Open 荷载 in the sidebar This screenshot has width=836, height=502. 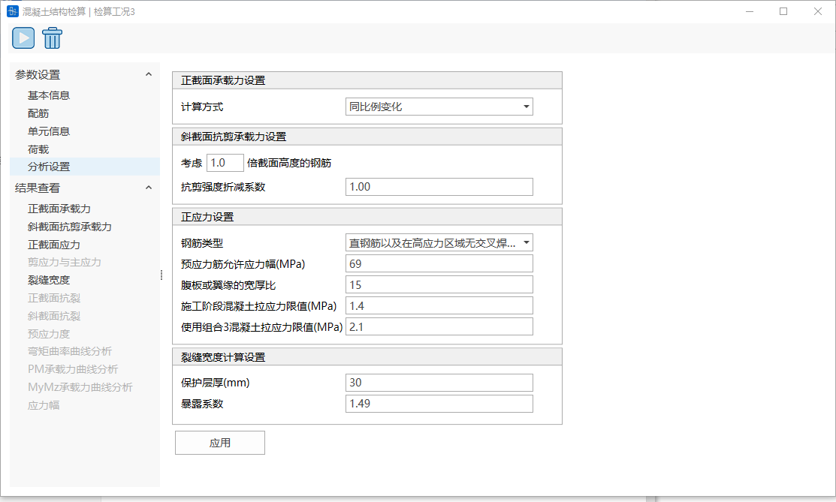(x=38, y=149)
